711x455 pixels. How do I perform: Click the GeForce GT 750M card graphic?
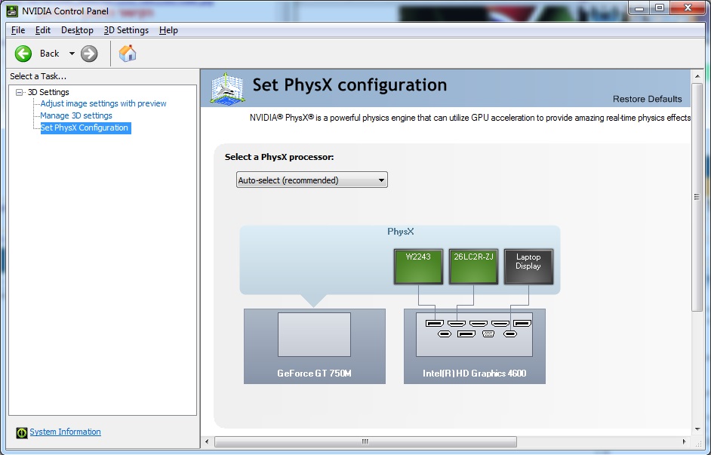coord(314,334)
